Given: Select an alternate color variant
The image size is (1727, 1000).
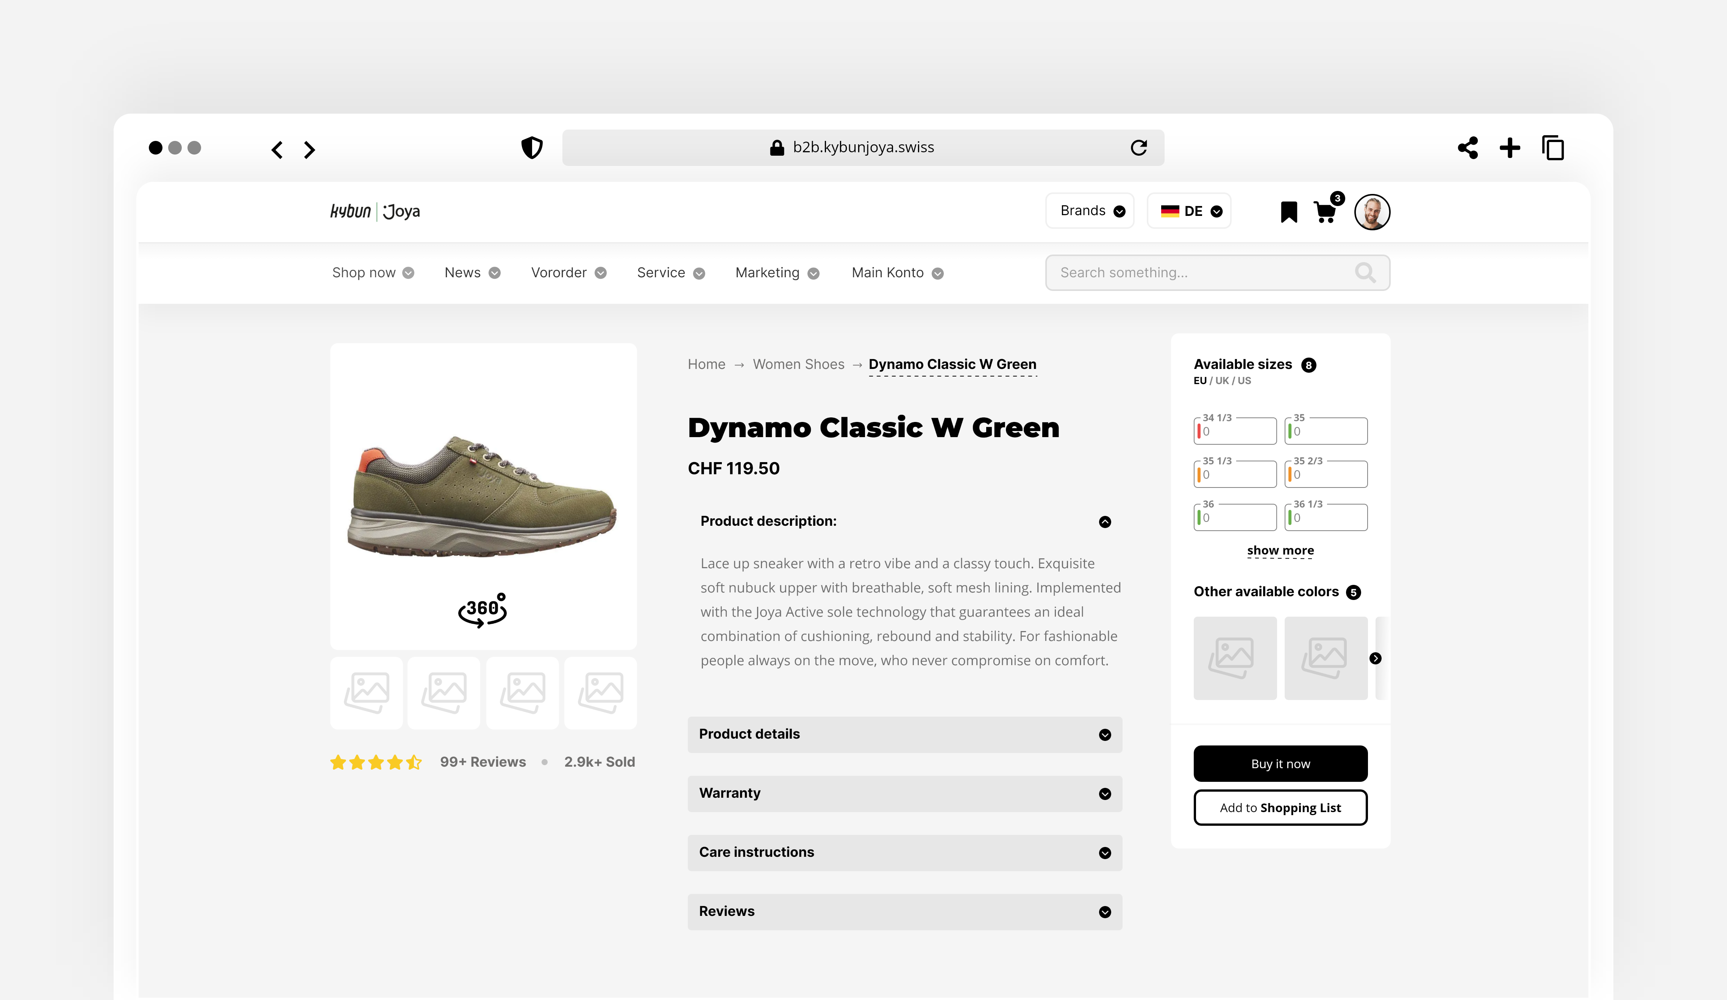Looking at the screenshot, I should point(1235,658).
